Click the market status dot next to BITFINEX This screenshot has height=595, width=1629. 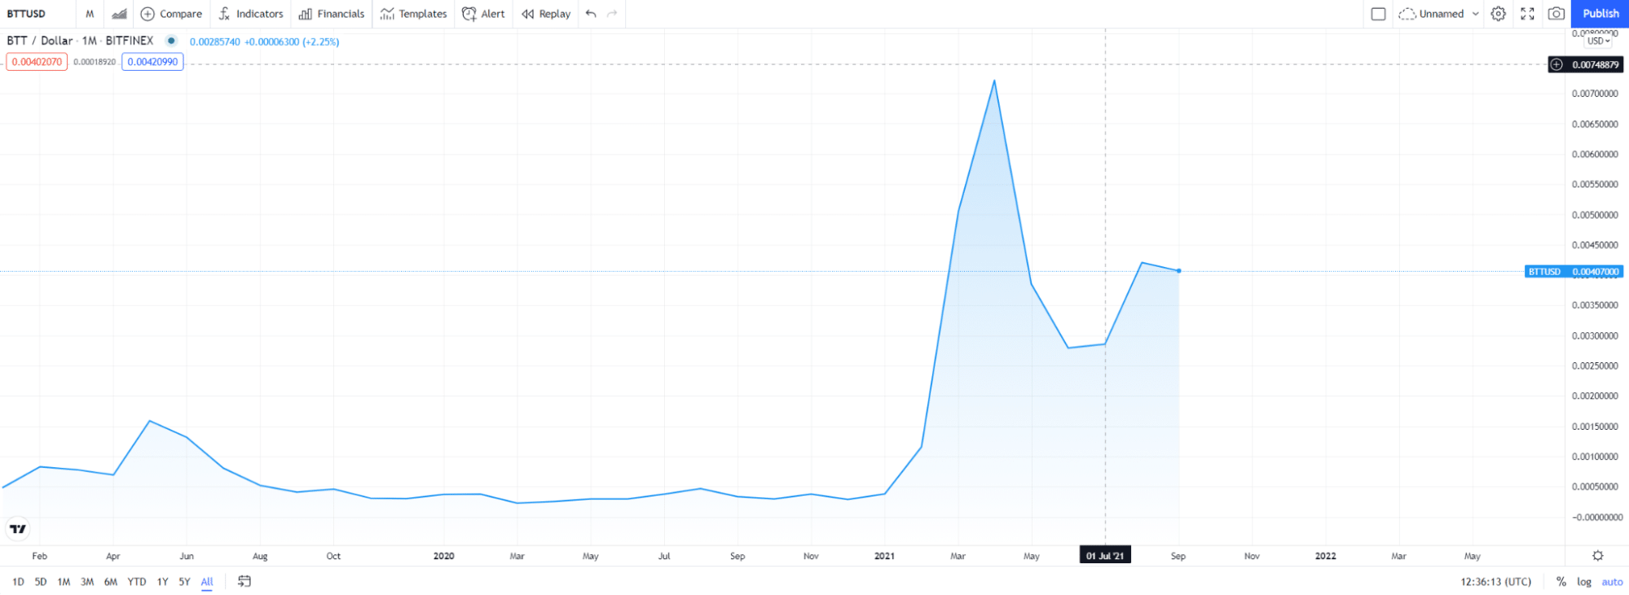(x=171, y=41)
